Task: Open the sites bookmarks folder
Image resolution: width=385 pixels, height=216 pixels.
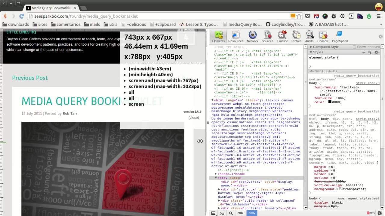Action: (39, 24)
